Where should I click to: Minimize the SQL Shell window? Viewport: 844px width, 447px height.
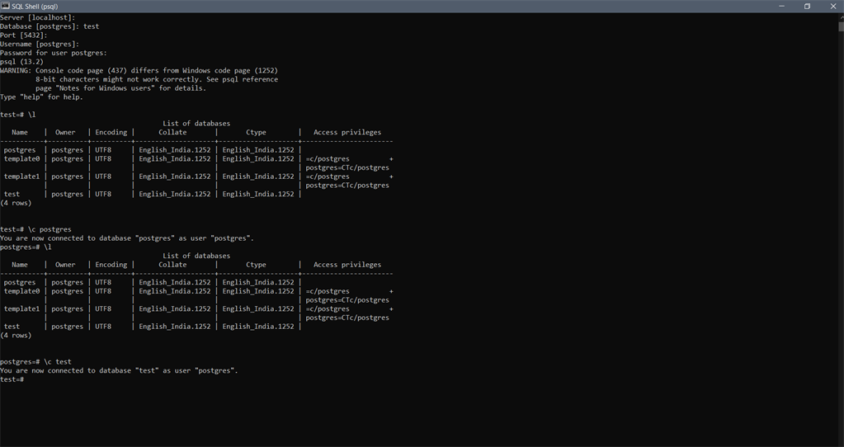pos(781,6)
